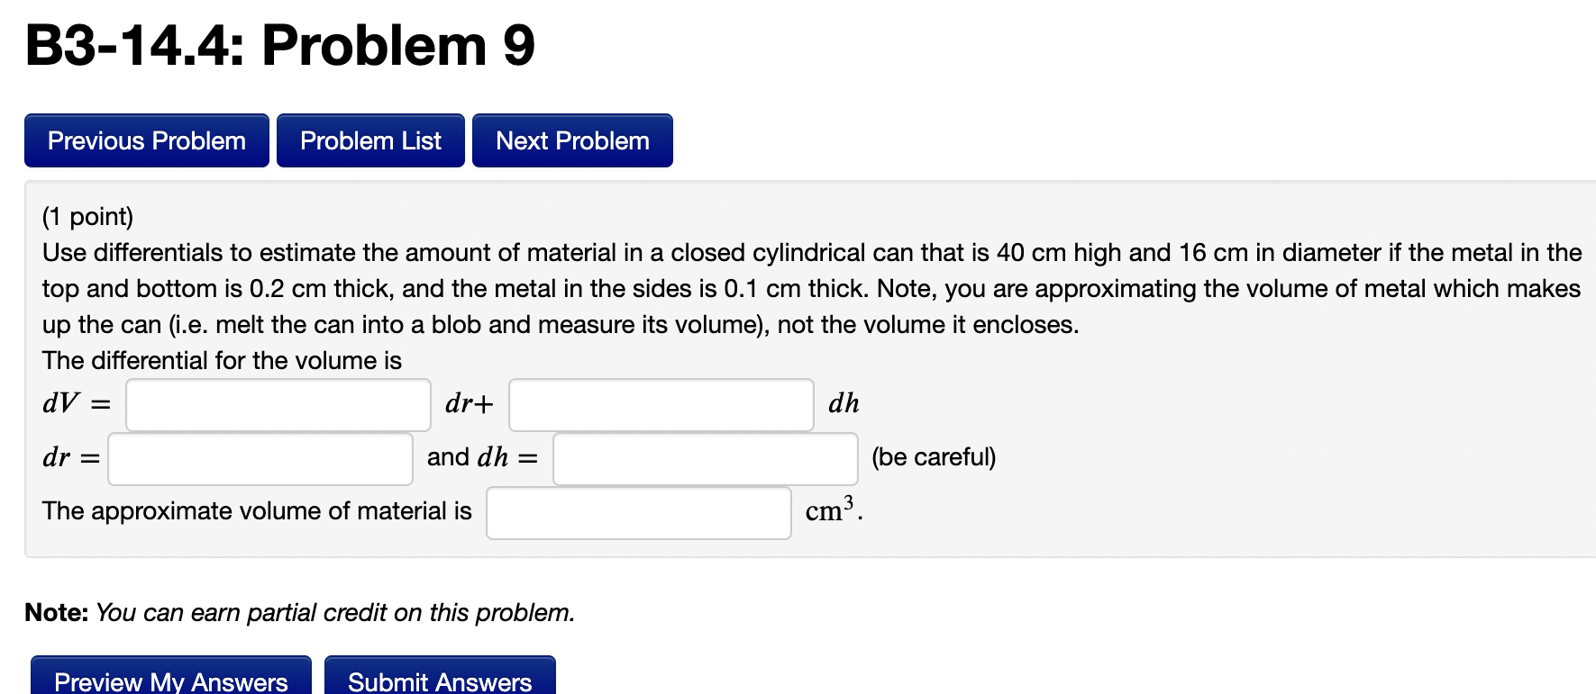Click the (1 point) label text

click(x=86, y=216)
